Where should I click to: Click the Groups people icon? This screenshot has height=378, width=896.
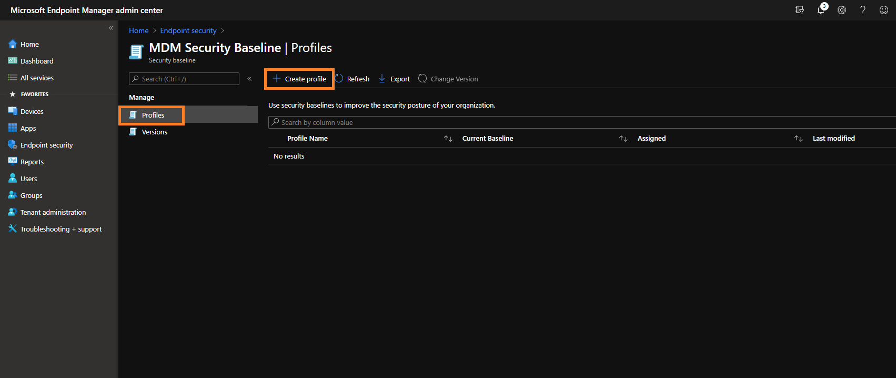[x=13, y=195]
